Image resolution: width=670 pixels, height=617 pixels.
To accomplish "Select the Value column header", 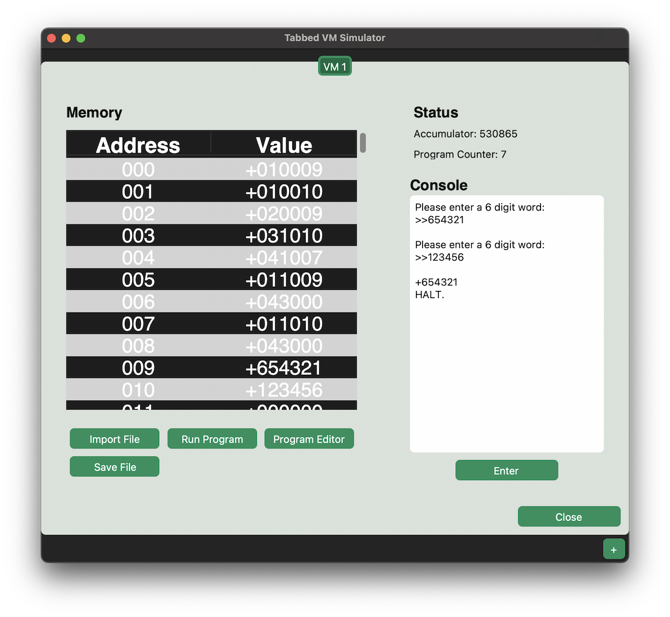I will (x=284, y=145).
